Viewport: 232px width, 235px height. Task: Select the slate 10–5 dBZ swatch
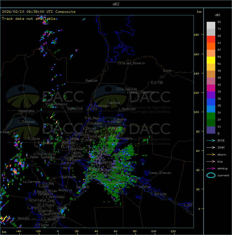(211, 130)
